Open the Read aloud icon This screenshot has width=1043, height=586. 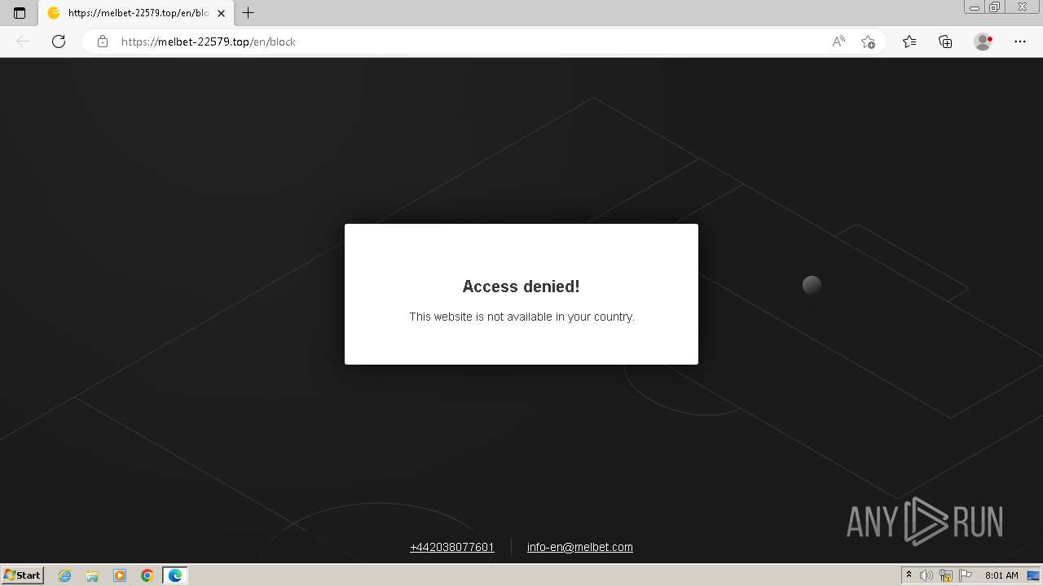(838, 42)
